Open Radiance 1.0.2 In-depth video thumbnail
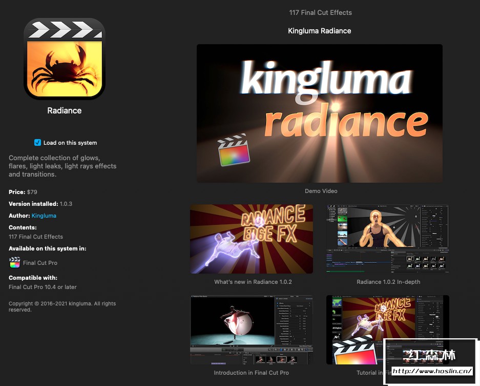Viewport: 480px width, 386px height. (388, 239)
